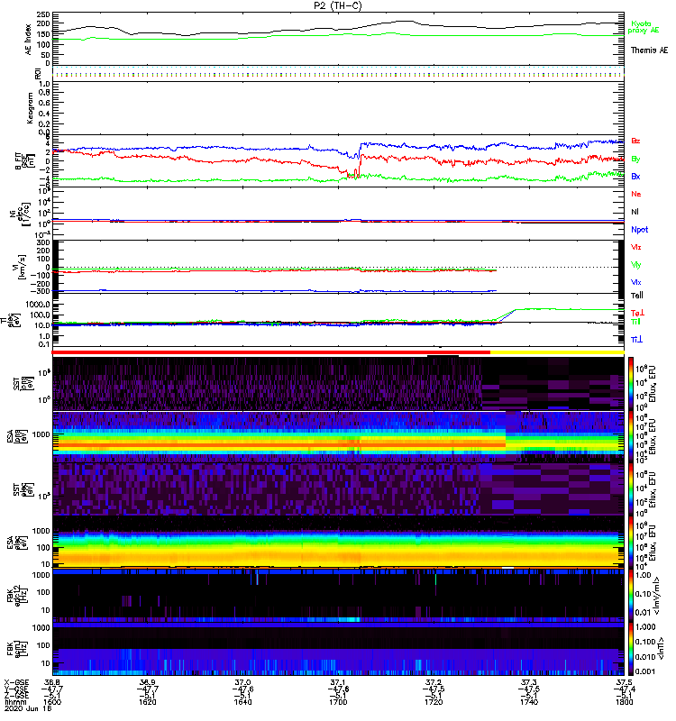Click the X-GSE value "37.5"
This screenshot has width=676, height=721.
pyautogui.click(x=625, y=682)
